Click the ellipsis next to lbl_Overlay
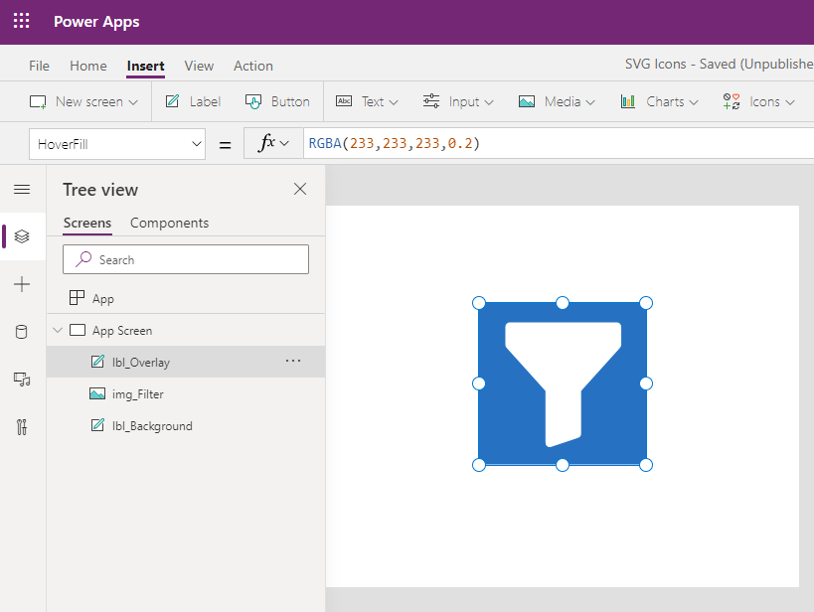The image size is (814, 612). coord(293,361)
